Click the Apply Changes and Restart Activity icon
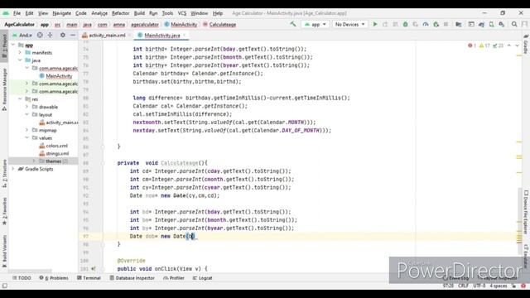530x298 pixels. 385,24
